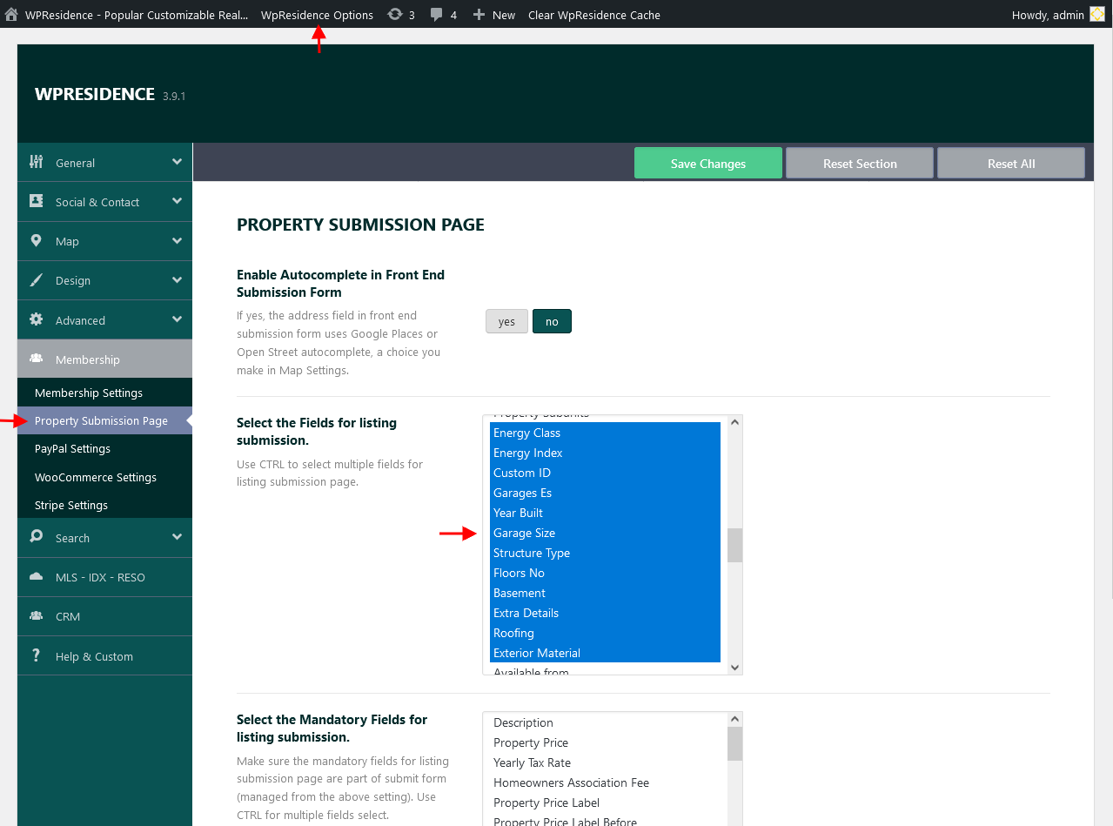Select Description in mandatory fields list
This screenshot has width=1113, height=826.
pos(605,722)
